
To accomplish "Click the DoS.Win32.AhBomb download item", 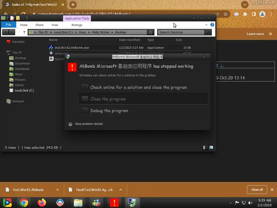I will [x=28, y=190].
